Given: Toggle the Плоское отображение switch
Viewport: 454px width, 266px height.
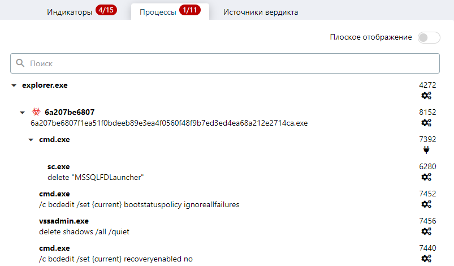Looking at the screenshot, I should pyautogui.click(x=429, y=37).
